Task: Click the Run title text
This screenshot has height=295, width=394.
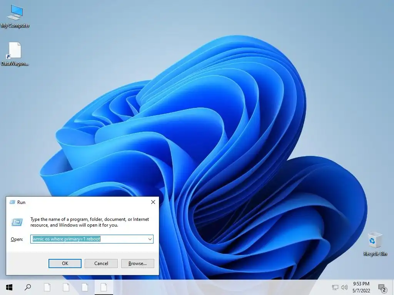Action: 22,202
